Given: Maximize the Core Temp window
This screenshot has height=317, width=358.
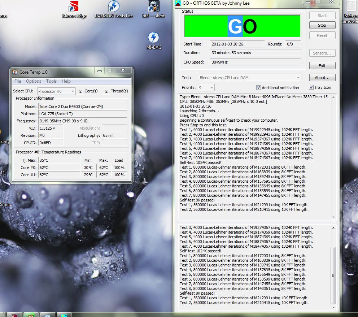Looking at the screenshot, I should tap(109, 71).
